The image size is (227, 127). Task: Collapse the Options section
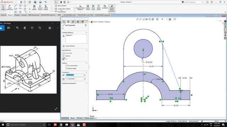(87, 63)
